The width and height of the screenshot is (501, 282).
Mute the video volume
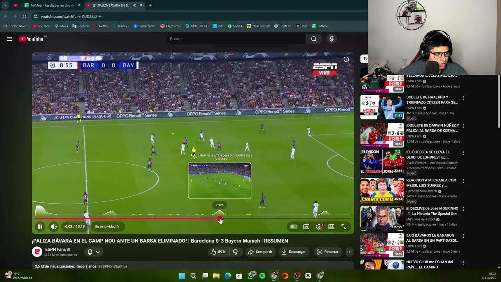click(54, 226)
